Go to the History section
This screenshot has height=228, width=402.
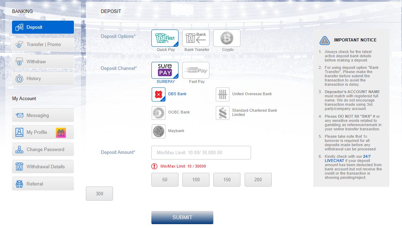pos(43,79)
